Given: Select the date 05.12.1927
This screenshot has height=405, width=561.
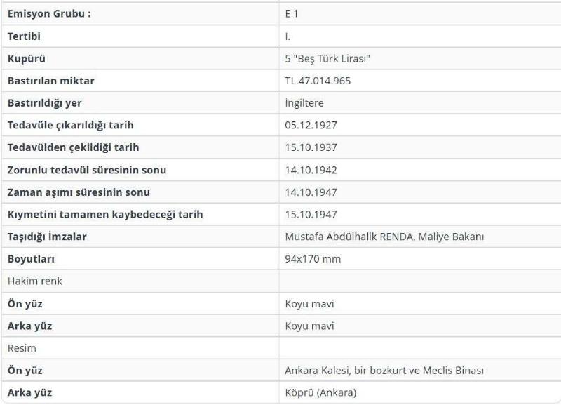Looking at the screenshot, I should coord(311,125).
